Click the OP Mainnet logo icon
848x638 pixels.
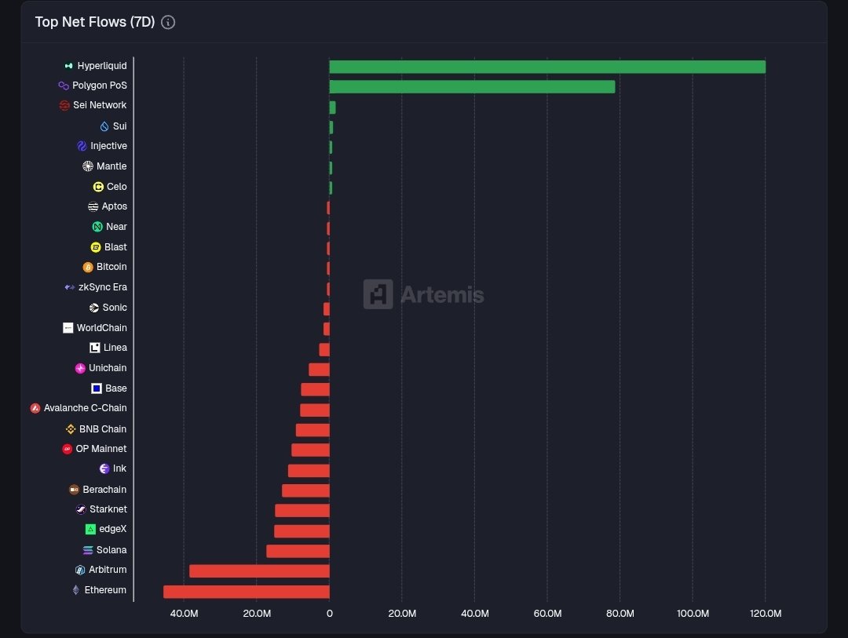pyautogui.click(x=67, y=449)
